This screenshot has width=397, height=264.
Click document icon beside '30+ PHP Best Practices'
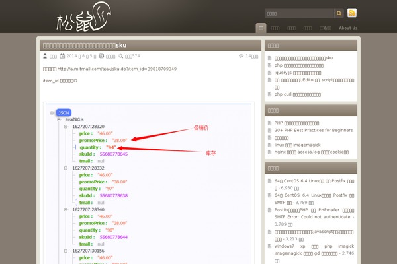coord(270,130)
